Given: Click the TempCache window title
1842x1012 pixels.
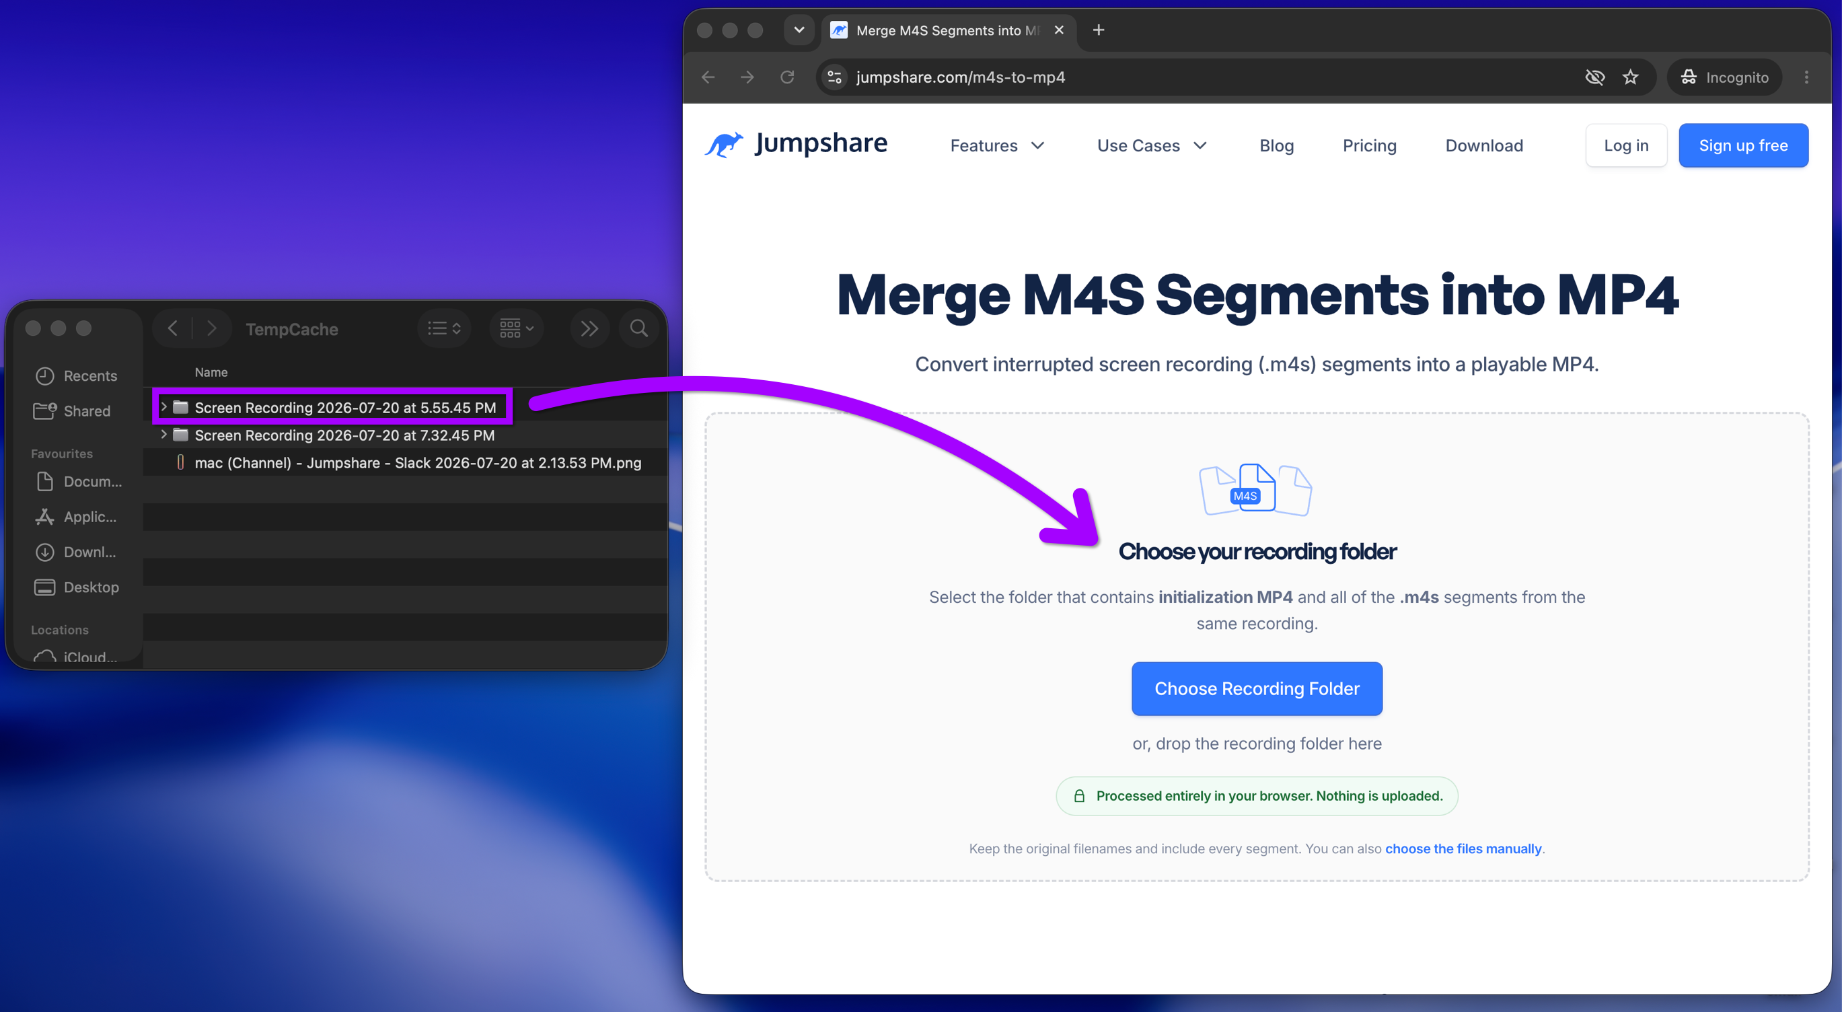Looking at the screenshot, I should click(x=292, y=329).
